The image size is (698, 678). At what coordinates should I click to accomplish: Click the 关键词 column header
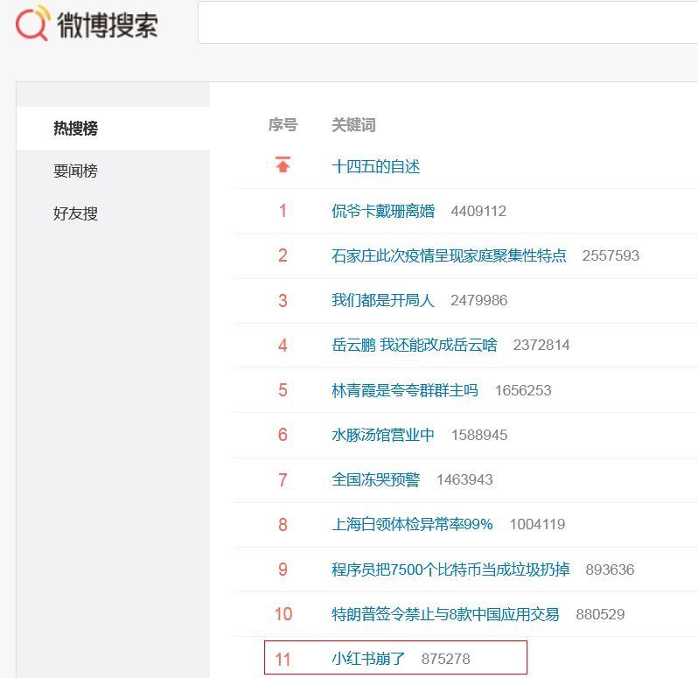click(x=353, y=124)
